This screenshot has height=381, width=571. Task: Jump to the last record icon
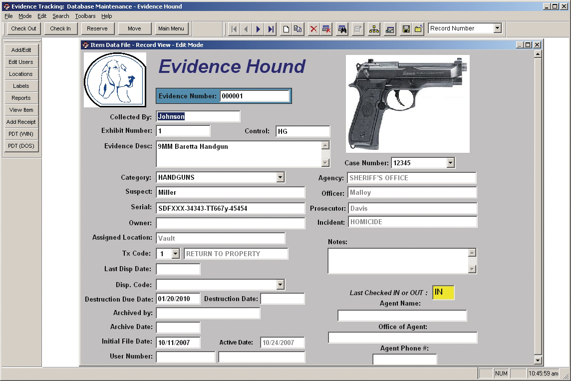(x=271, y=28)
